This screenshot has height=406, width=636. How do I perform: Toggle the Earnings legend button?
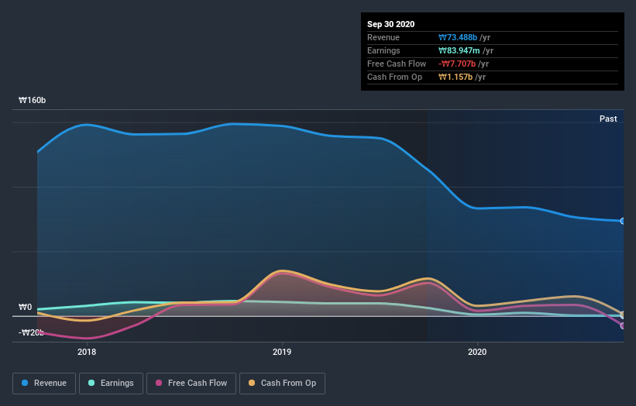[111, 384]
